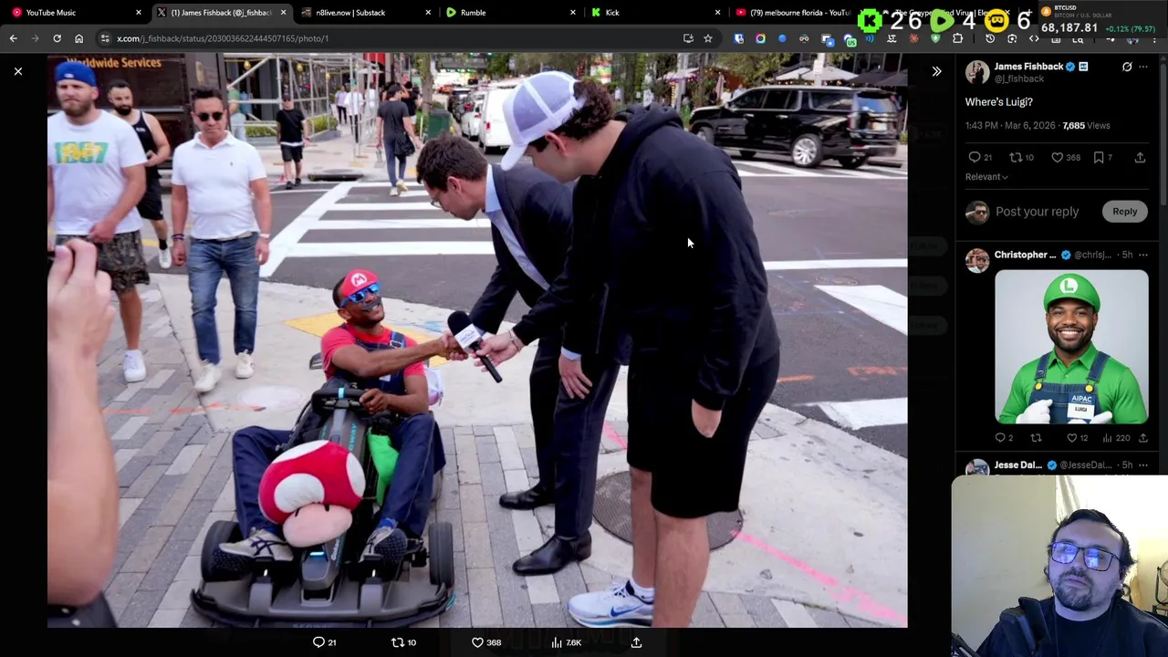Screen dimensions: 1168x657
Task: Repost Christopher's reply
Action: (x=1036, y=438)
